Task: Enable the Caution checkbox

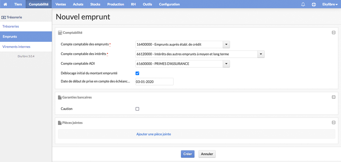Action: pos(137,109)
